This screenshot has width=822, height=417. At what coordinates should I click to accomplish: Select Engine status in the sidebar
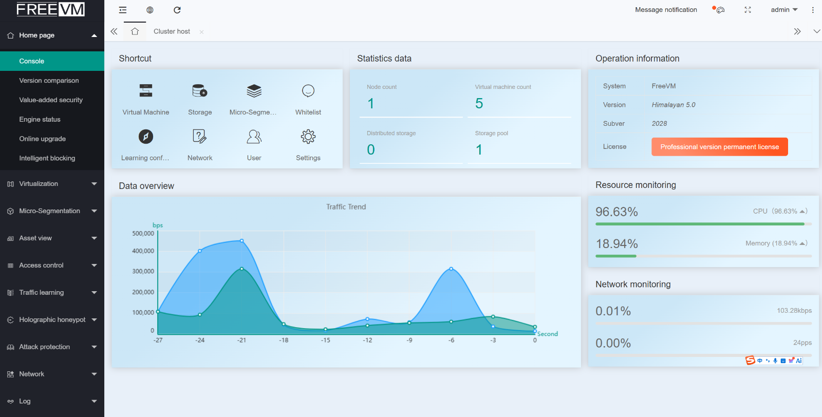(x=40, y=120)
